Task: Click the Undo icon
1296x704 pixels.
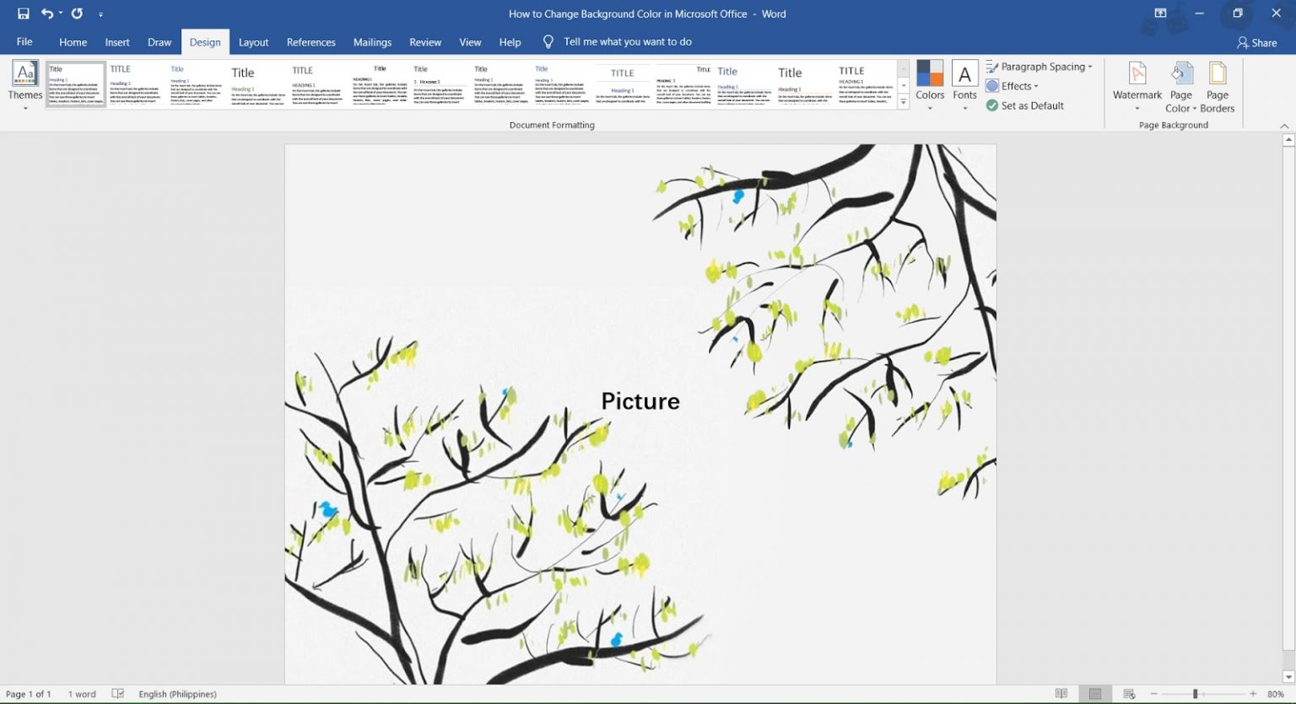Action: click(x=47, y=13)
